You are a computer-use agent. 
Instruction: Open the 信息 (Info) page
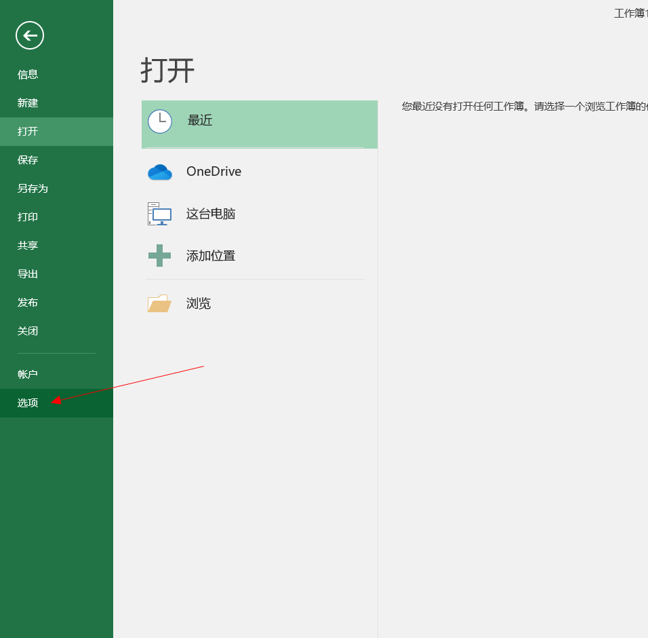[28, 75]
